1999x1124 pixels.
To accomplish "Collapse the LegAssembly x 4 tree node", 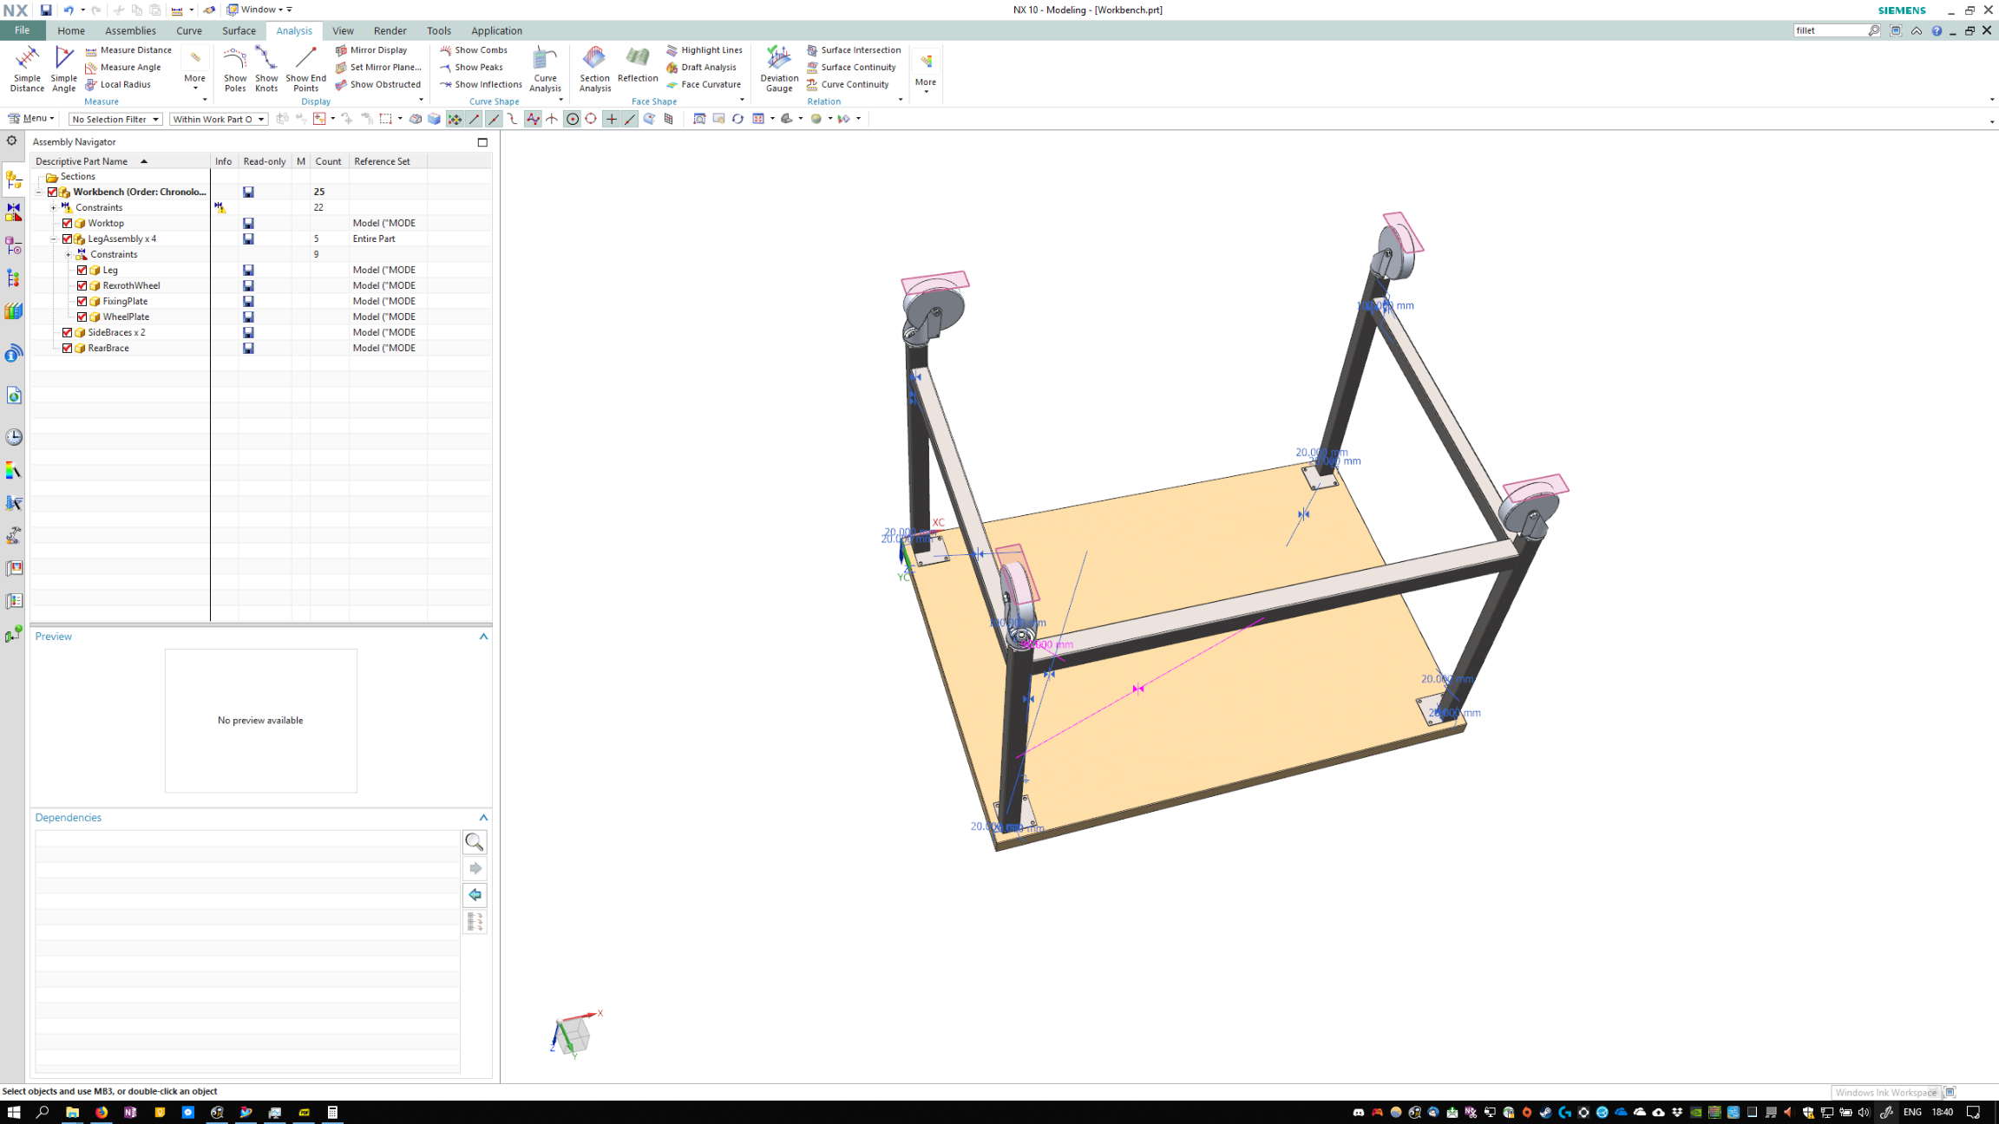I will pos(54,239).
